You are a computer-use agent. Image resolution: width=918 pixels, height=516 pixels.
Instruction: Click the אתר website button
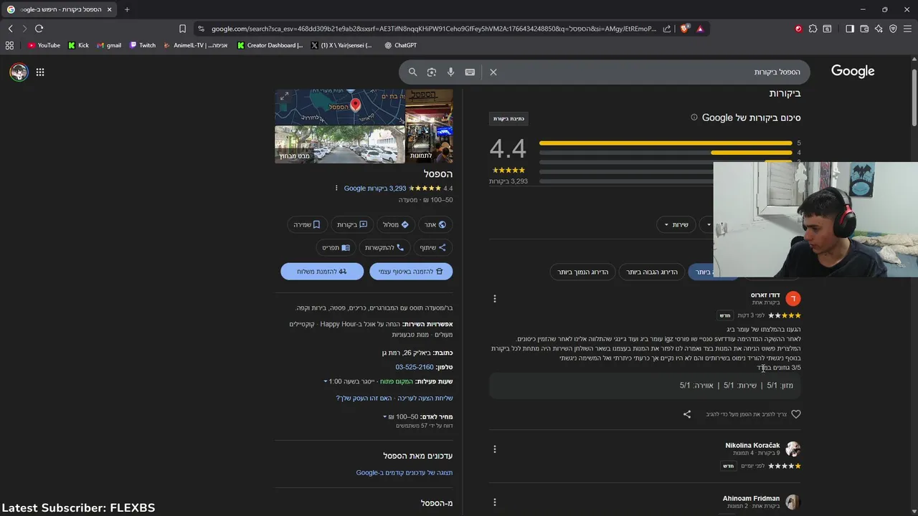coord(435,224)
